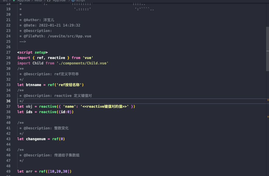This screenshot has width=269, height=176.
Task: Open the 'vetur' breadcrumb segment
Action: click(x=38, y=1)
